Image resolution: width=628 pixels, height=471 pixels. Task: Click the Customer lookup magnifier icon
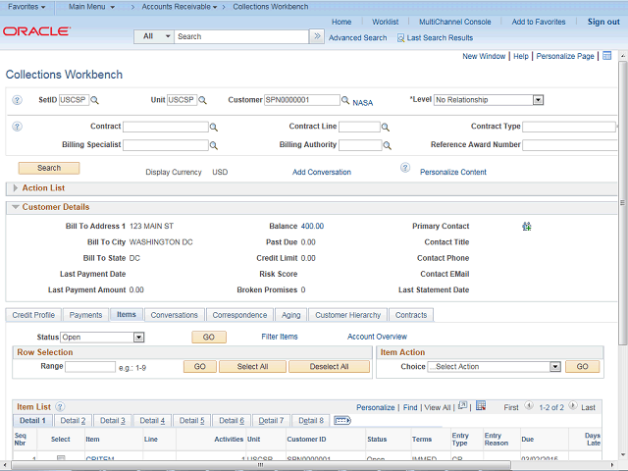click(346, 100)
